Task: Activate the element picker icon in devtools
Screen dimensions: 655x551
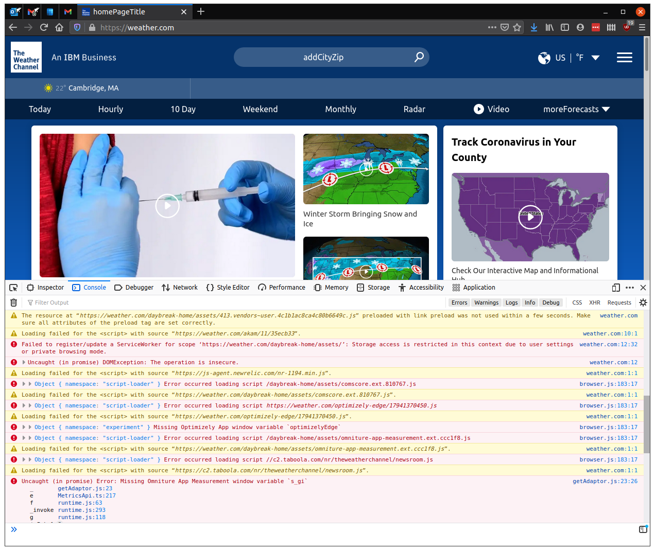Action: click(13, 288)
